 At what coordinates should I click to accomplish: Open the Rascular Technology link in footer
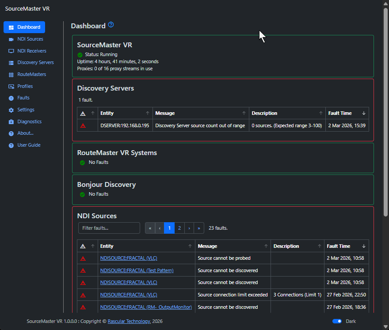(129, 321)
